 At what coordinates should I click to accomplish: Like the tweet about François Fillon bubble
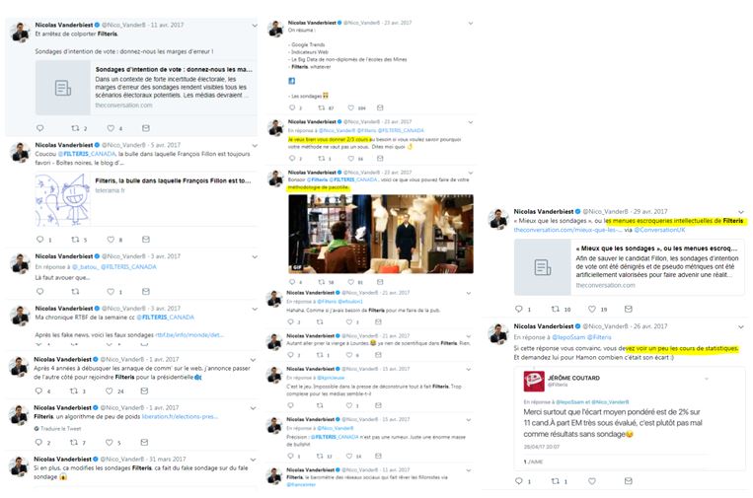(111, 240)
